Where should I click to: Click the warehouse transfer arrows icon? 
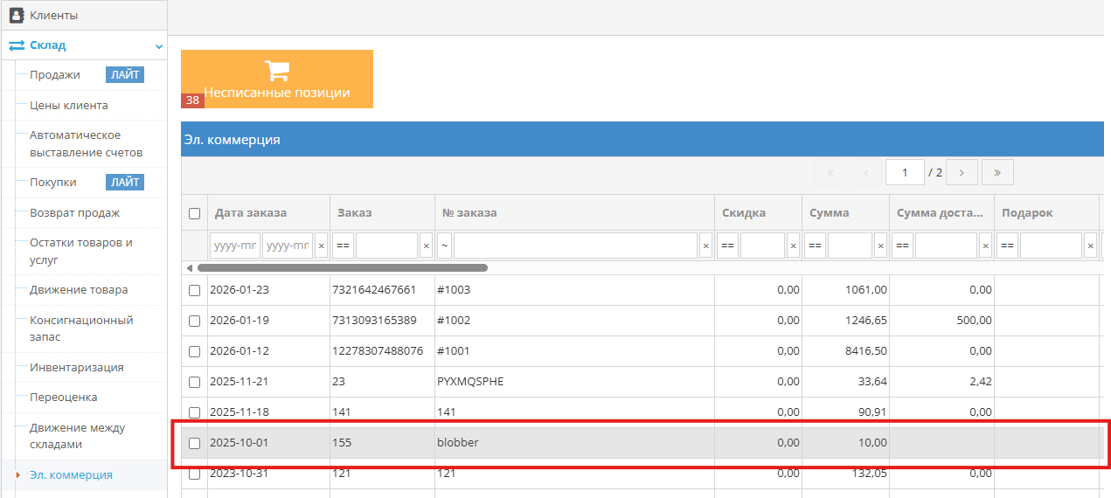(17, 45)
